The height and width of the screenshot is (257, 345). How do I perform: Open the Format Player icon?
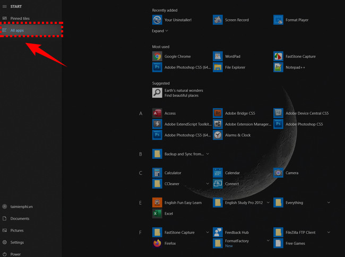pyautogui.click(x=278, y=20)
